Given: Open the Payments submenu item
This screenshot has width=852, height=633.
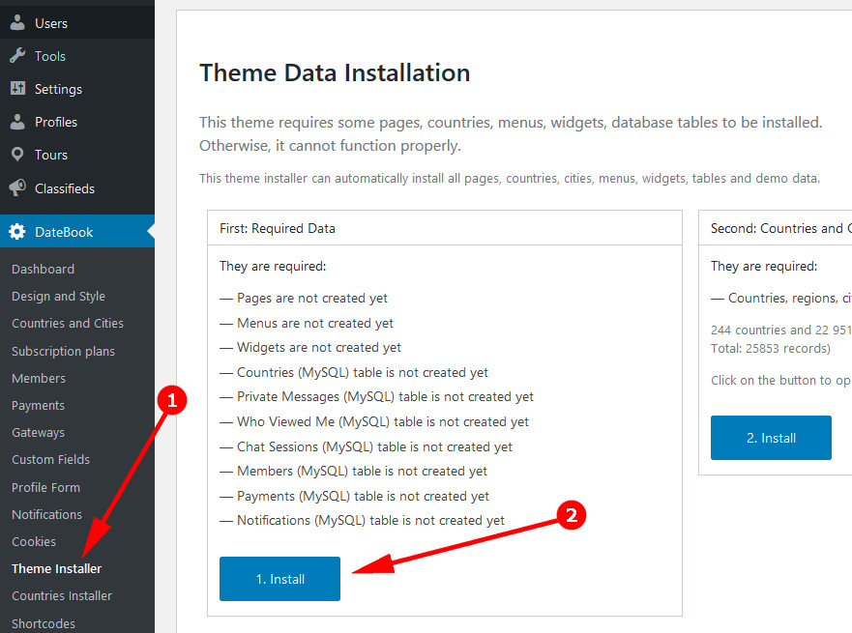Looking at the screenshot, I should coord(38,405).
